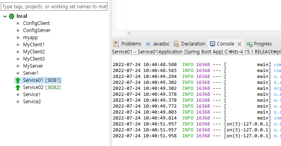
Task: Click the stopped status dot next to MyClient3
Action: (x=18, y=59)
